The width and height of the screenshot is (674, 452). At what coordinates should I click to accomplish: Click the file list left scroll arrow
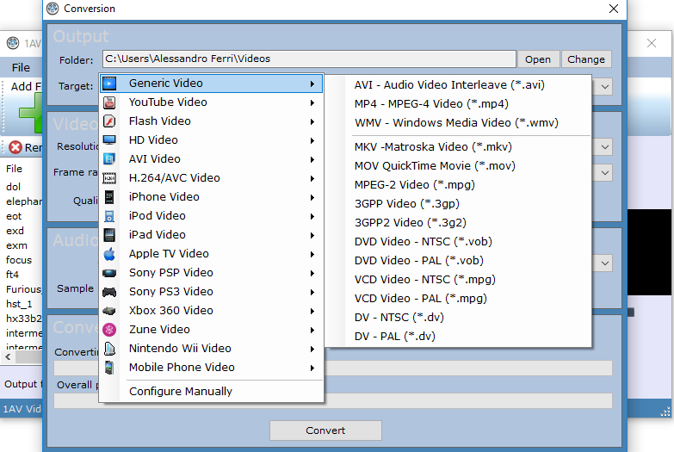click(8, 357)
